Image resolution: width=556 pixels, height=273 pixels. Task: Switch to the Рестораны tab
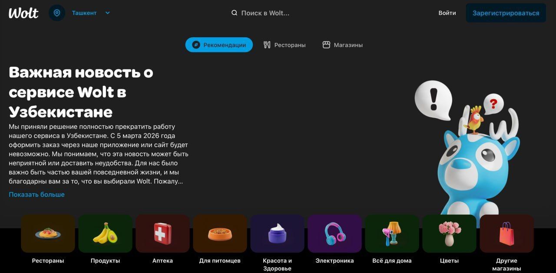(285, 45)
